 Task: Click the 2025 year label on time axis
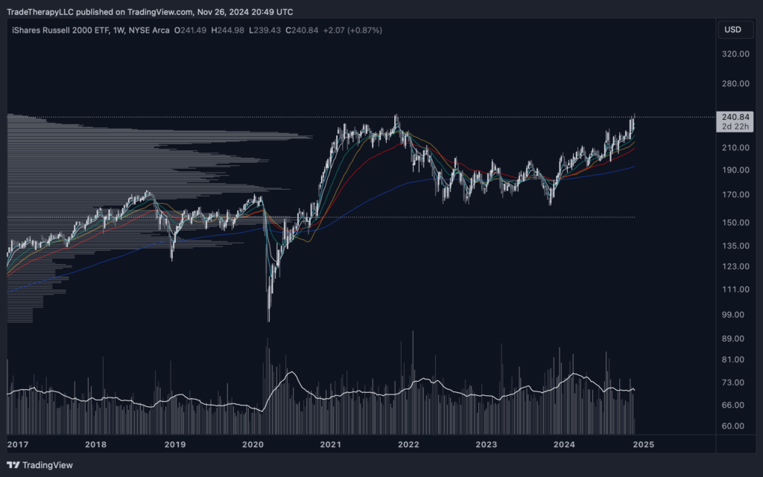[x=643, y=445]
